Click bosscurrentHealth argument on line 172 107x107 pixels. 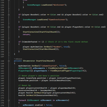pos(47,95)
